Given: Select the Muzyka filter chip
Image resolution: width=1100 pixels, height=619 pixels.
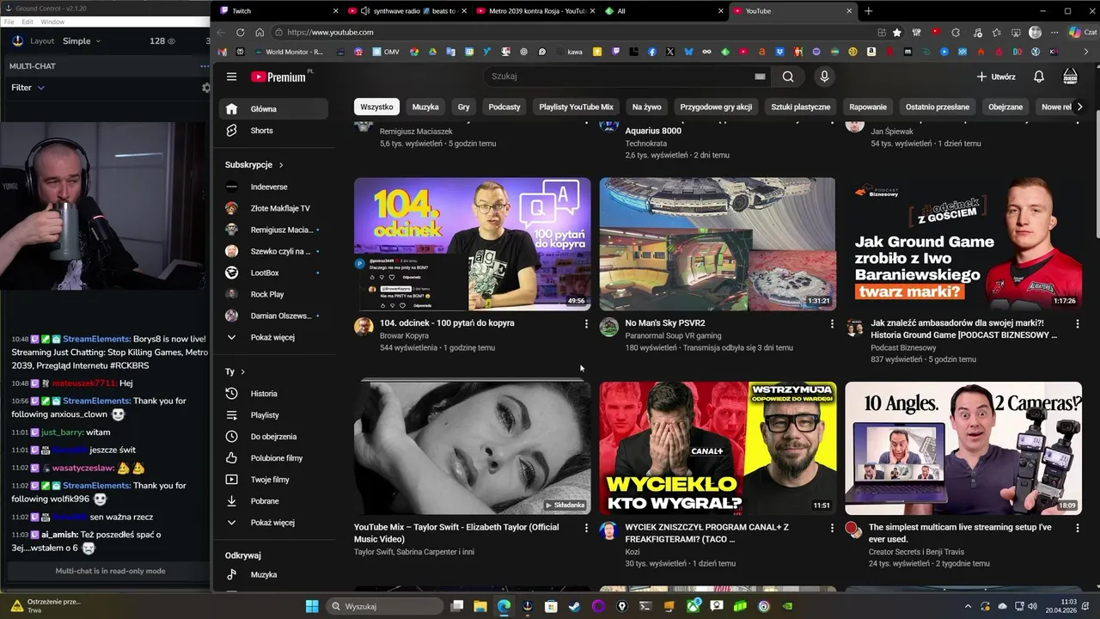Looking at the screenshot, I should [x=425, y=107].
